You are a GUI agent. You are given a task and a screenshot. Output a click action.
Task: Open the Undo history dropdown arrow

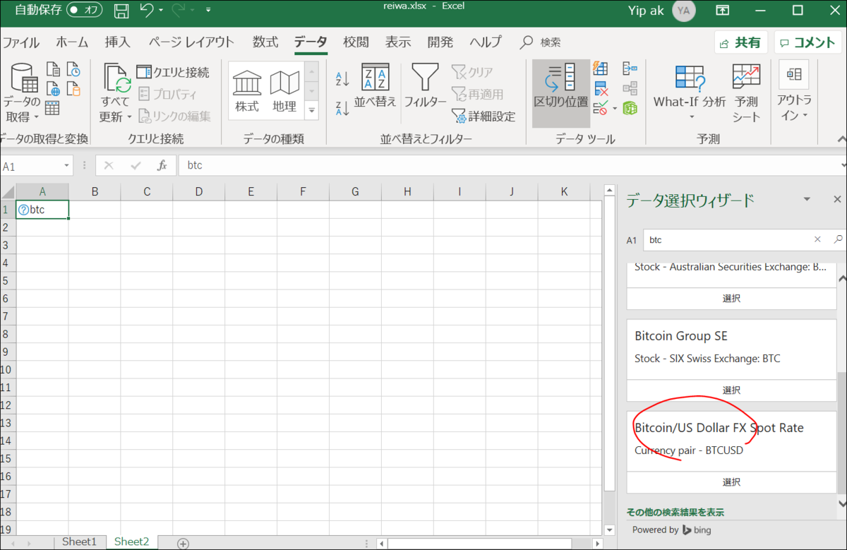(x=161, y=11)
